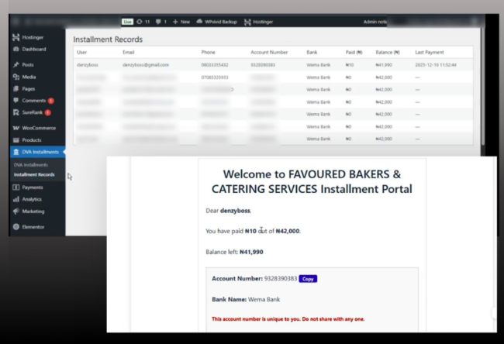Click the Hostinger icon in the sidebar
The image size is (504, 344).
coord(16,37)
